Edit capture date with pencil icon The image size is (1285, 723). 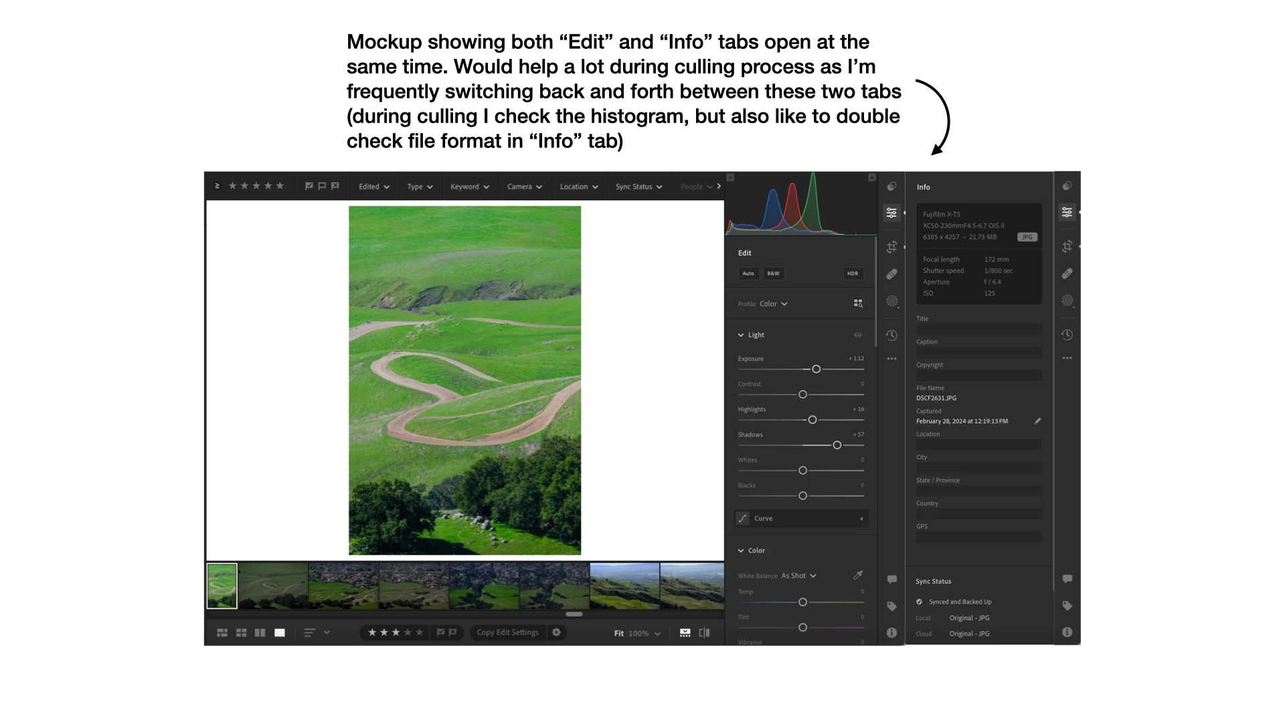click(x=1037, y=421)
